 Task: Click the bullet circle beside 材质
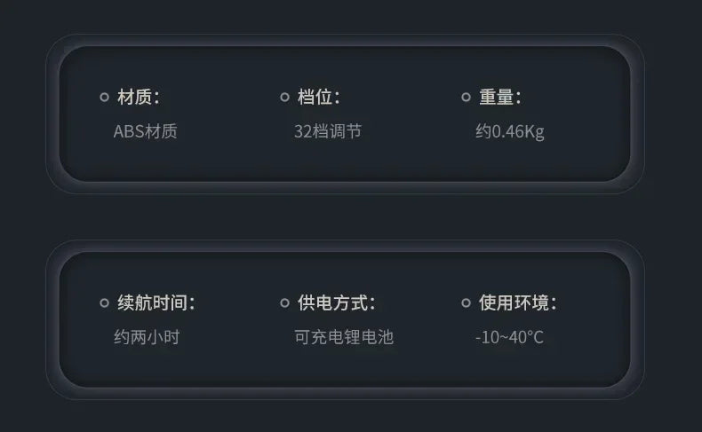click(105, 98)
